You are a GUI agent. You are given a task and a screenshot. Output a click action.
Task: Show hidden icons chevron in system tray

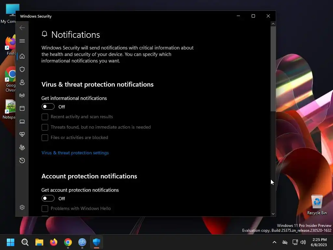click(x=274, y=242)
